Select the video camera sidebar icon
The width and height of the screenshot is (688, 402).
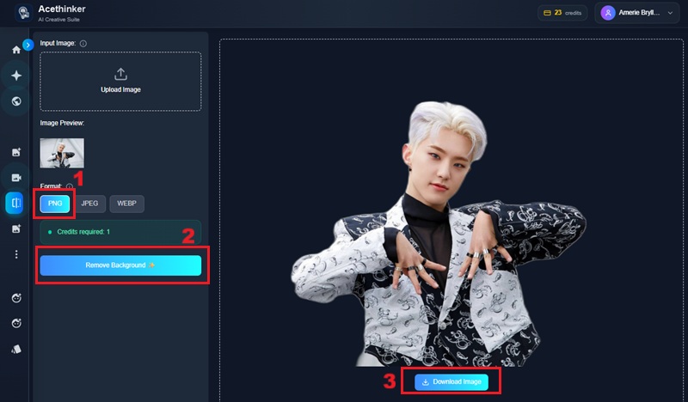pyautogui.click(x=16, y=178)
